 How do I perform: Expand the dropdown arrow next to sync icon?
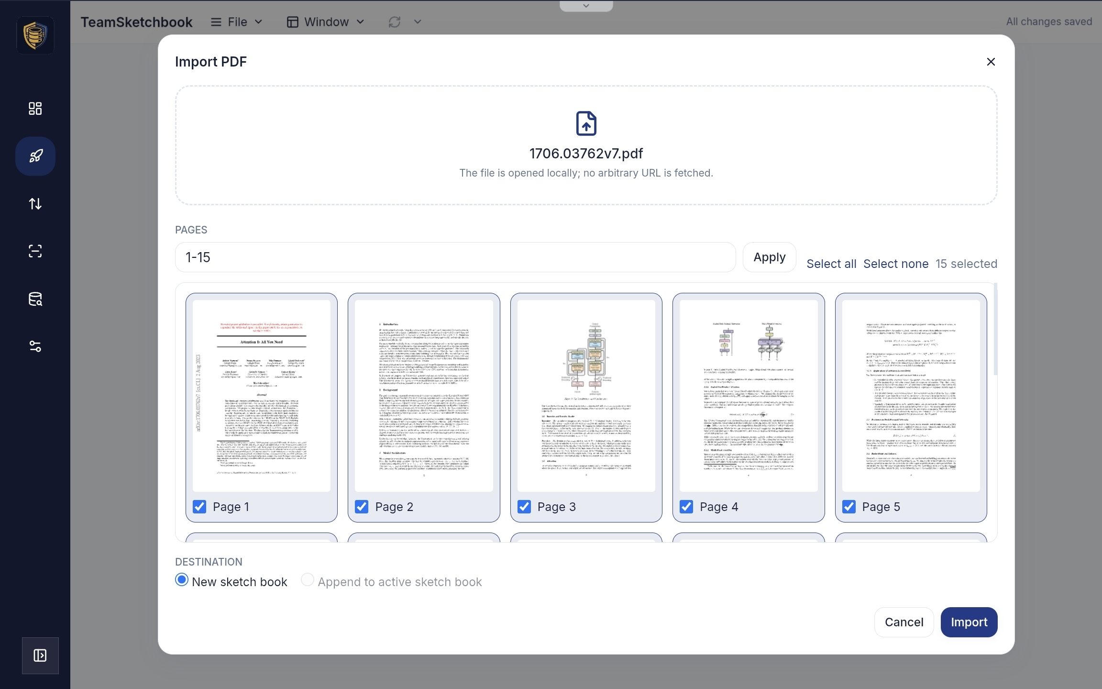coord(418,22)
